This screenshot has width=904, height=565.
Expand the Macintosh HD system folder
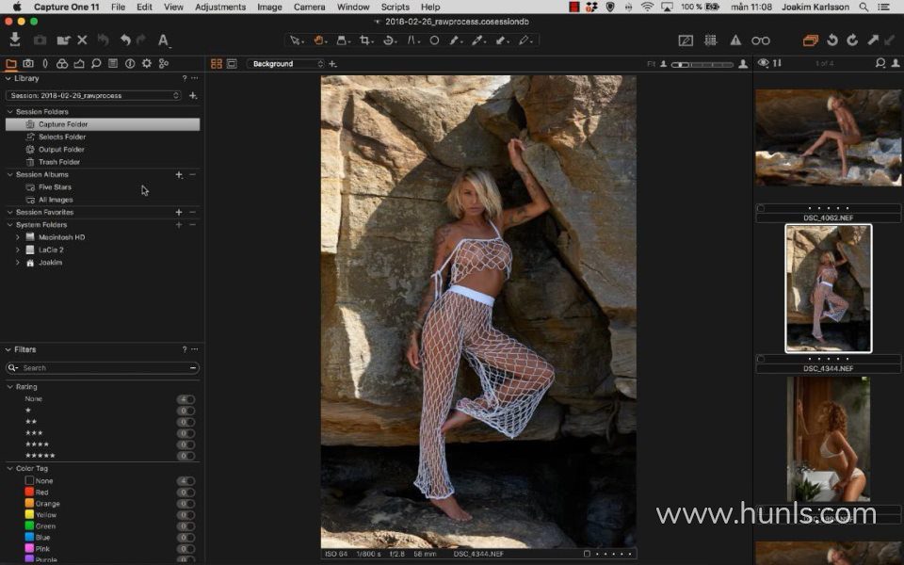click(x=18, y=237)
